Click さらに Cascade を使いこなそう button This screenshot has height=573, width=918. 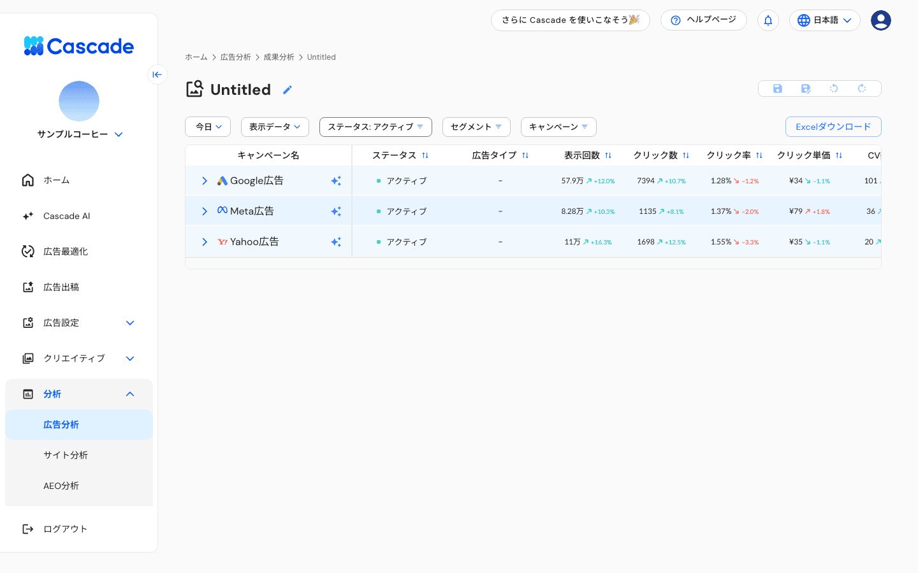point(571,20)
